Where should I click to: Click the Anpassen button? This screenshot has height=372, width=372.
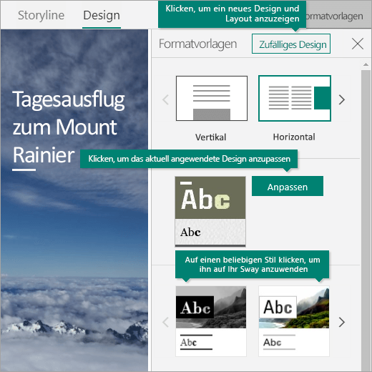(288, 186)
